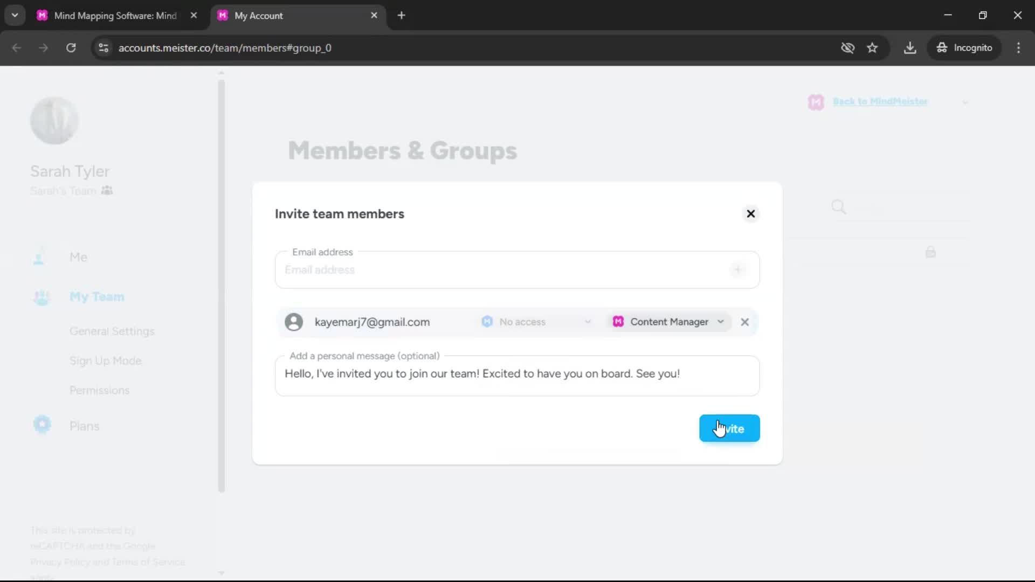Click the Plans gear icon

point(42,425)
